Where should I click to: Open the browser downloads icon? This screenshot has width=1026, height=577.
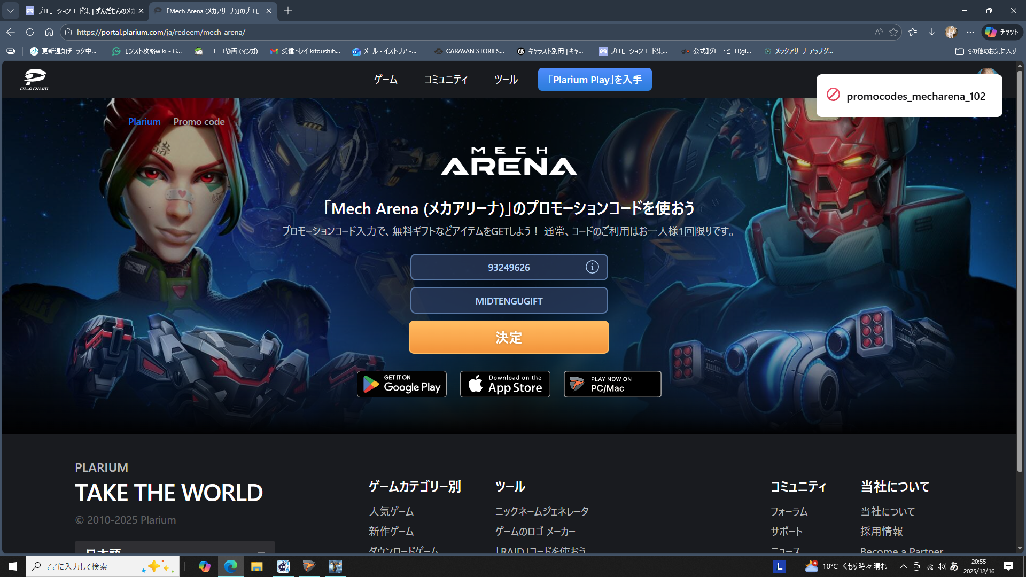point(931,32)
